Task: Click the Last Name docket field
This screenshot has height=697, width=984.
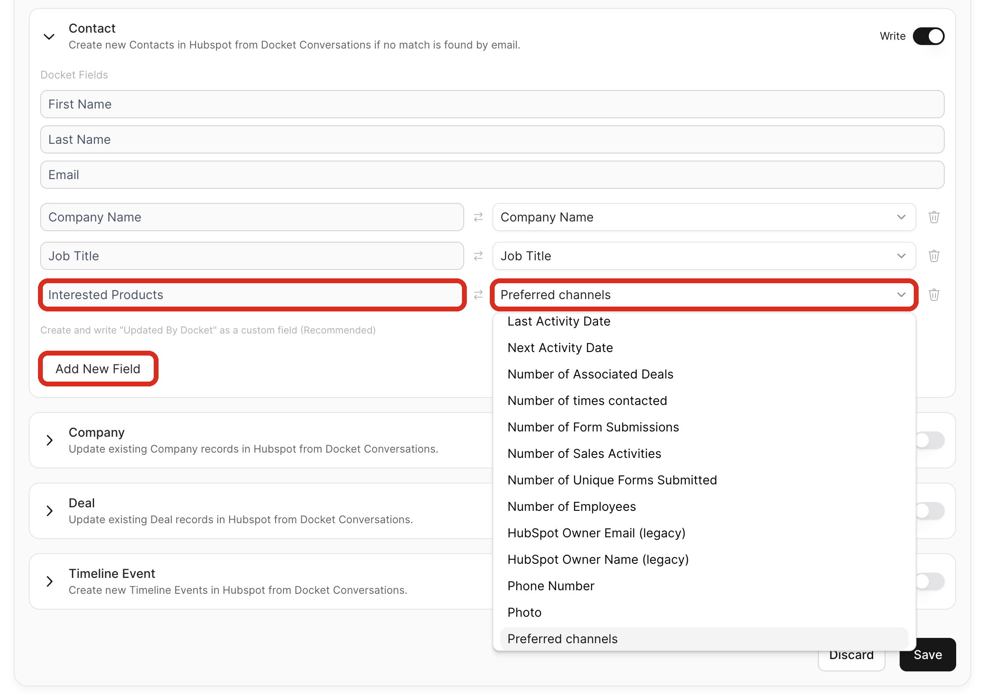Action: 492,139
